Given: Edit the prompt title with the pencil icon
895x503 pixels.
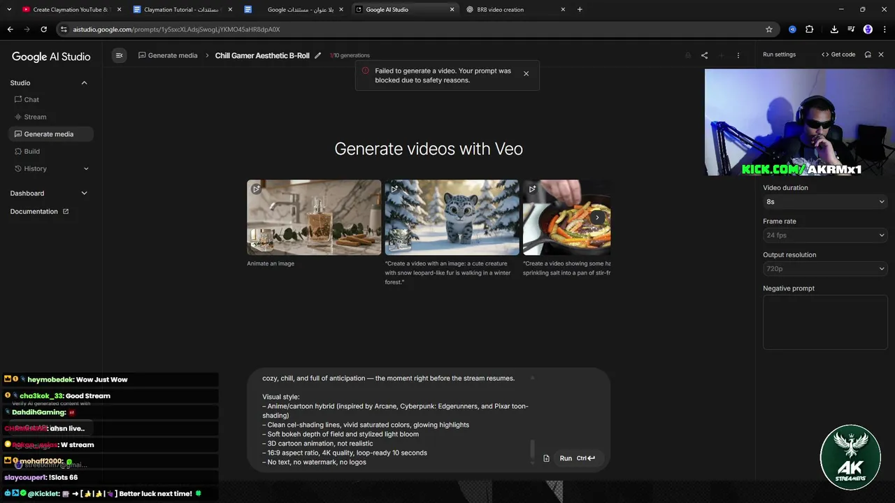Looking at the screenshot, I should 317,55.
